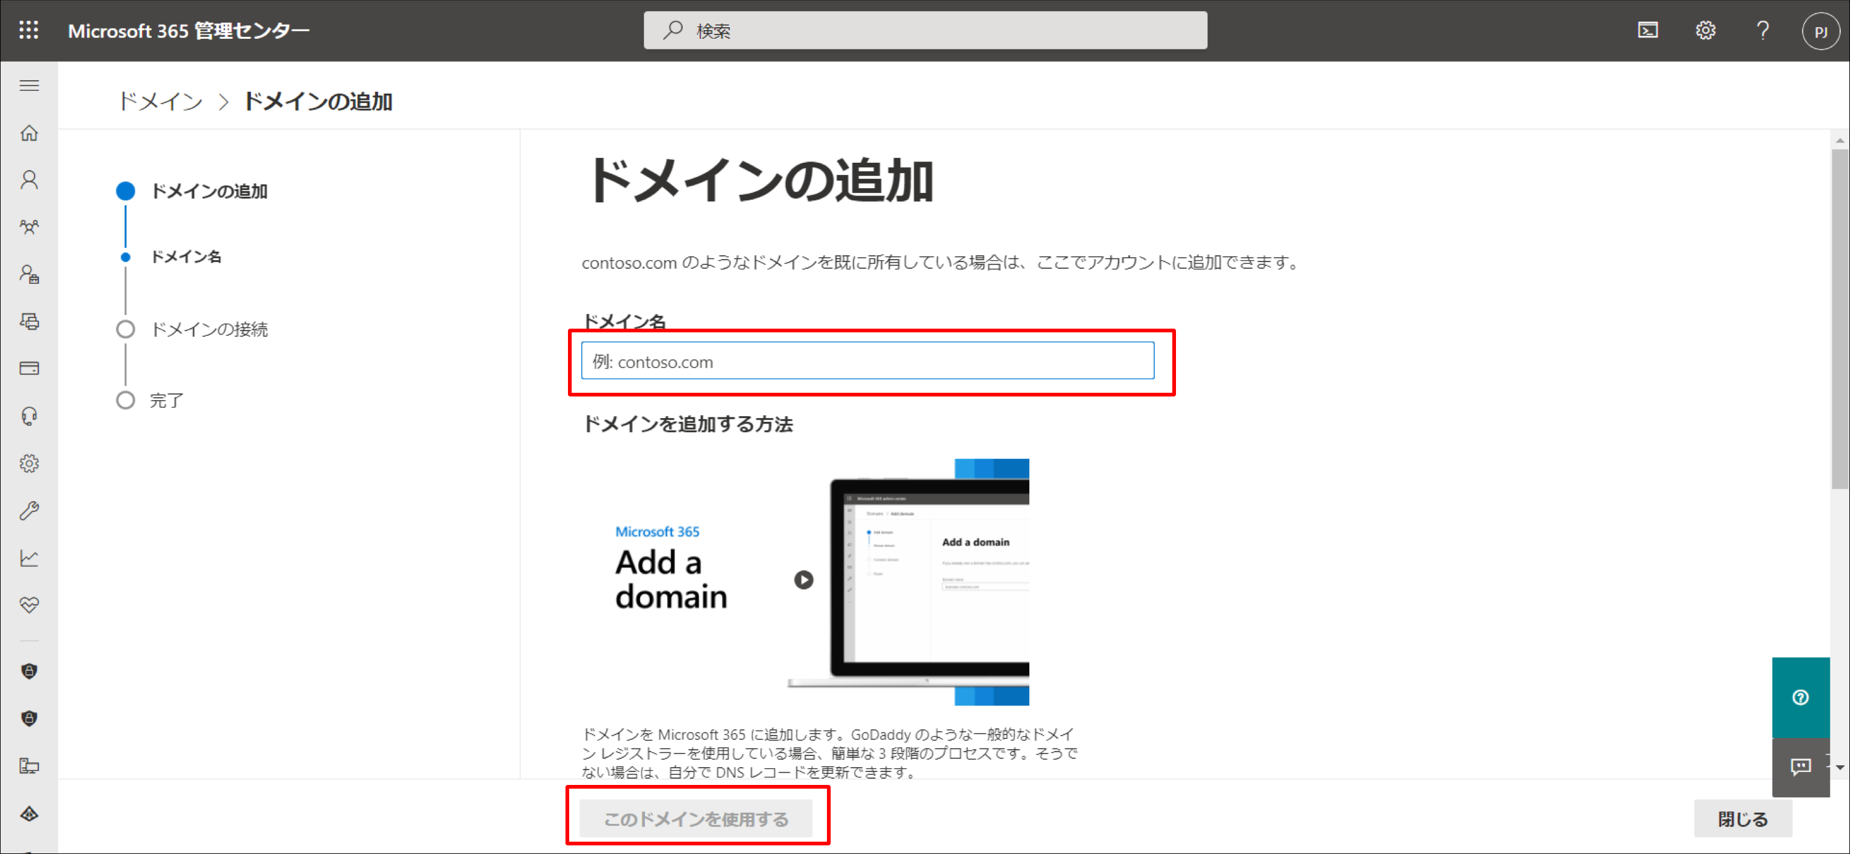
Task: Click the 閉じる button
Action: 1743,818
